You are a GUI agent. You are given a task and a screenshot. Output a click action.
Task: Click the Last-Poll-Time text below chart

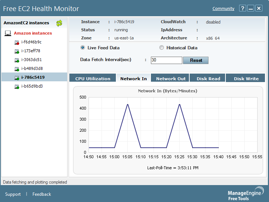(x=173, y=168)
